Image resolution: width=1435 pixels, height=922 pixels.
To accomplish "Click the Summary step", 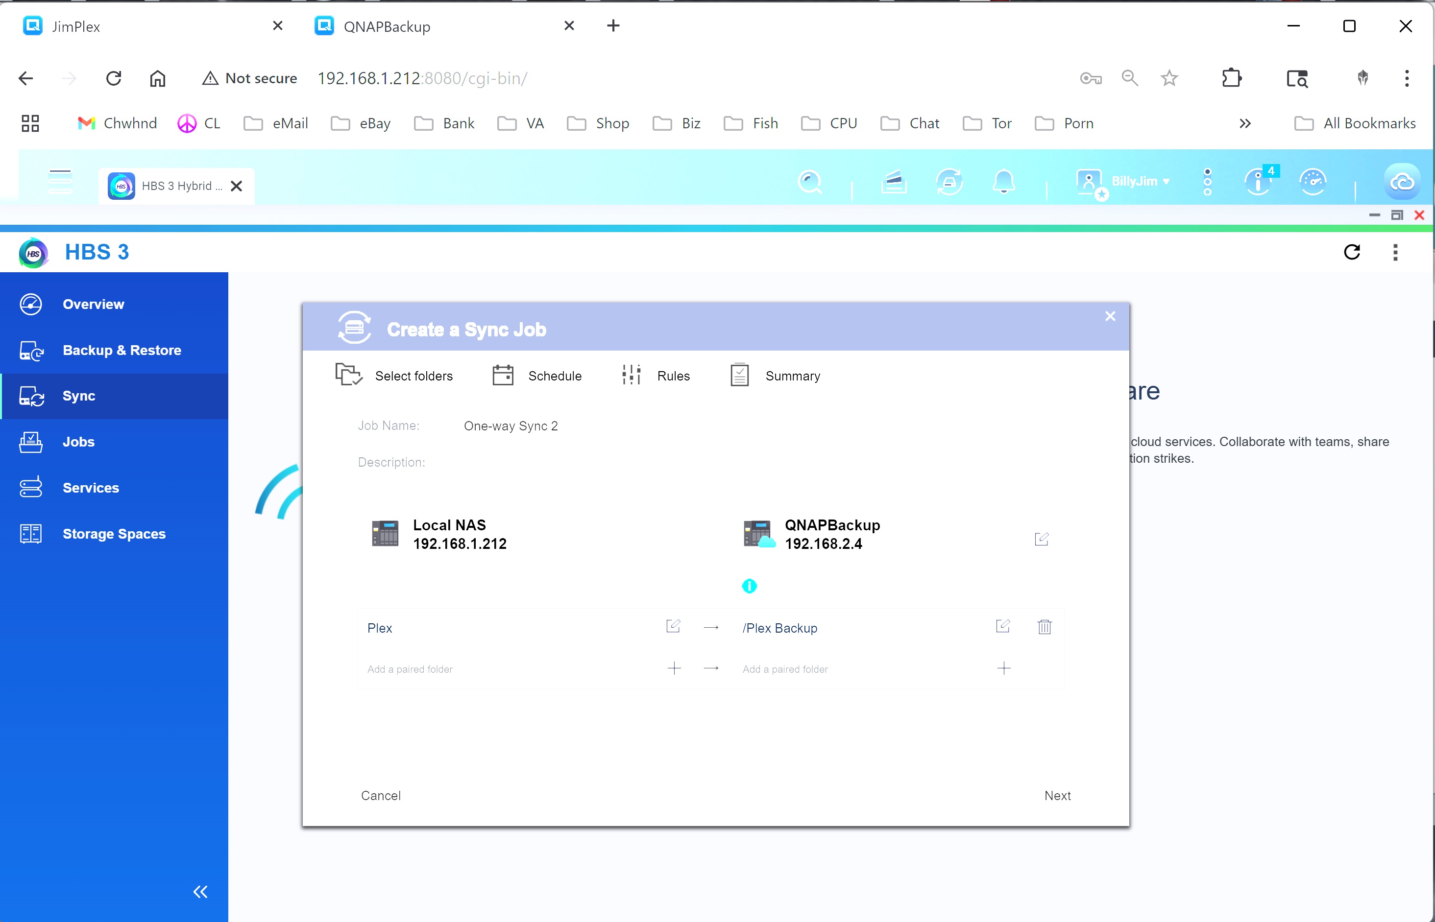I will coord(775,376).
